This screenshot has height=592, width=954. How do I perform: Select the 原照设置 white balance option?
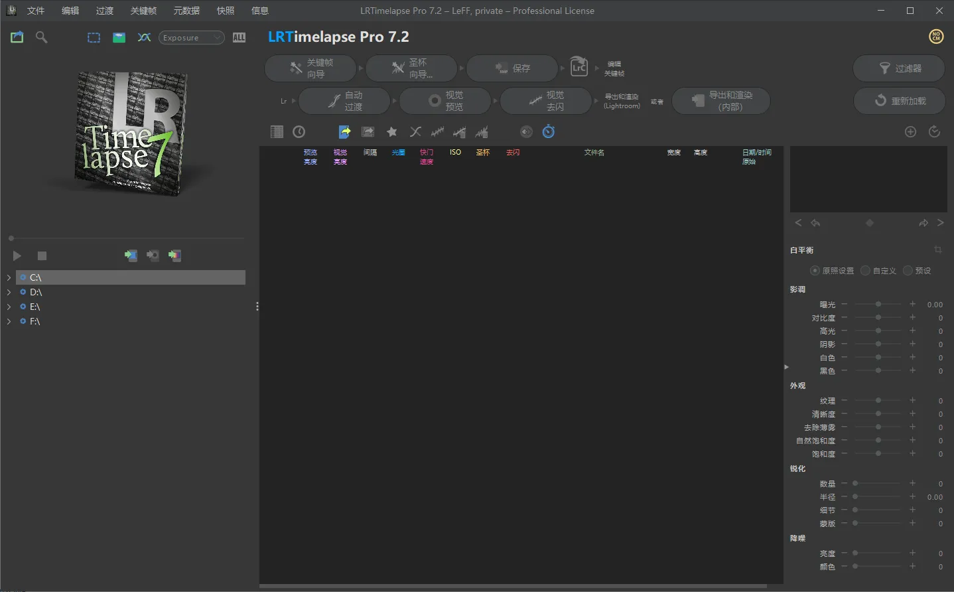[x=815, y=271]
